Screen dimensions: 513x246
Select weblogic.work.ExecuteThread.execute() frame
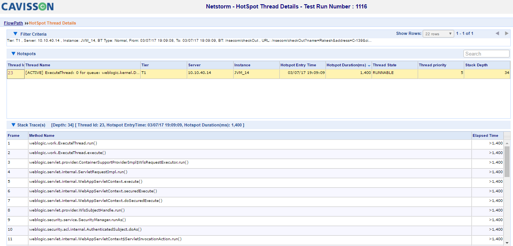pyautogui.click(x=255, y=154)
